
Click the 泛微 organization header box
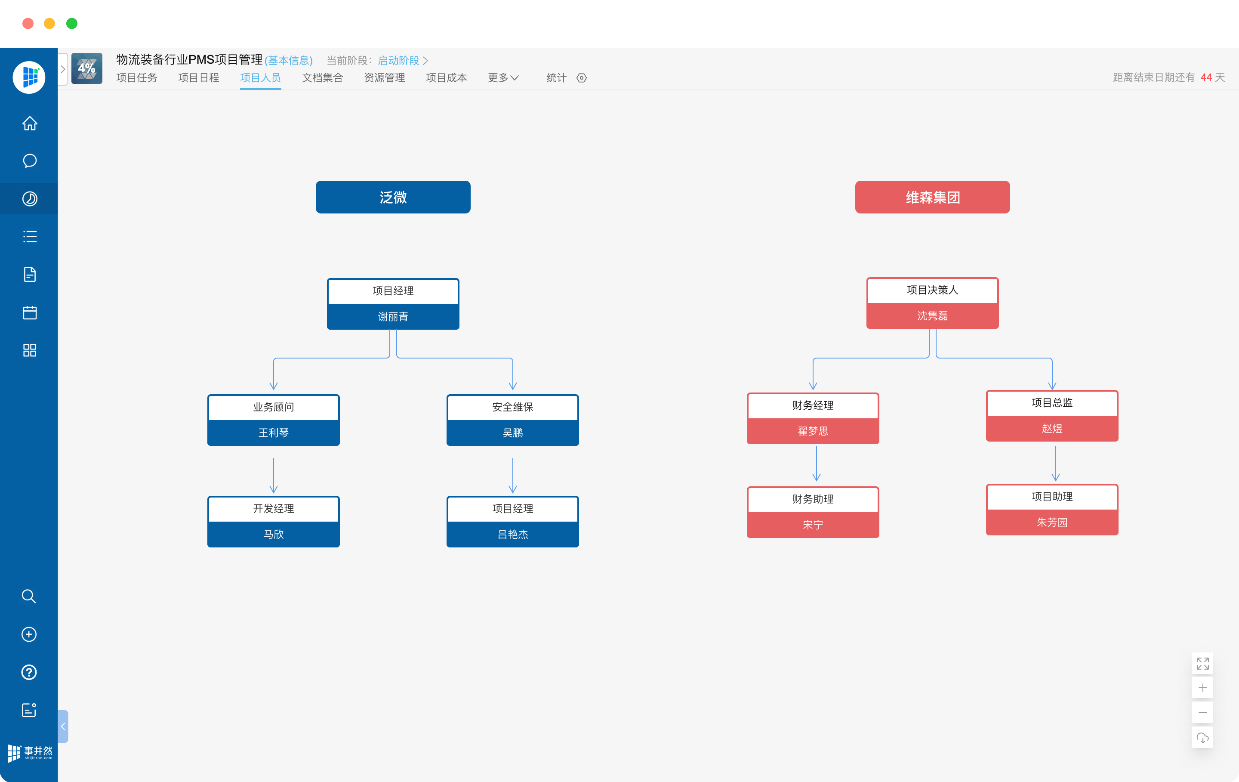pos(393,197)
